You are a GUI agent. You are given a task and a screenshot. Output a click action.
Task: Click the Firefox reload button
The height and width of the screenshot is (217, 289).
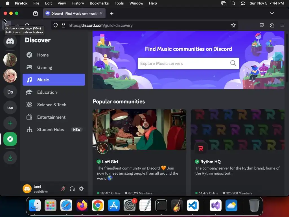click(27, 25)
